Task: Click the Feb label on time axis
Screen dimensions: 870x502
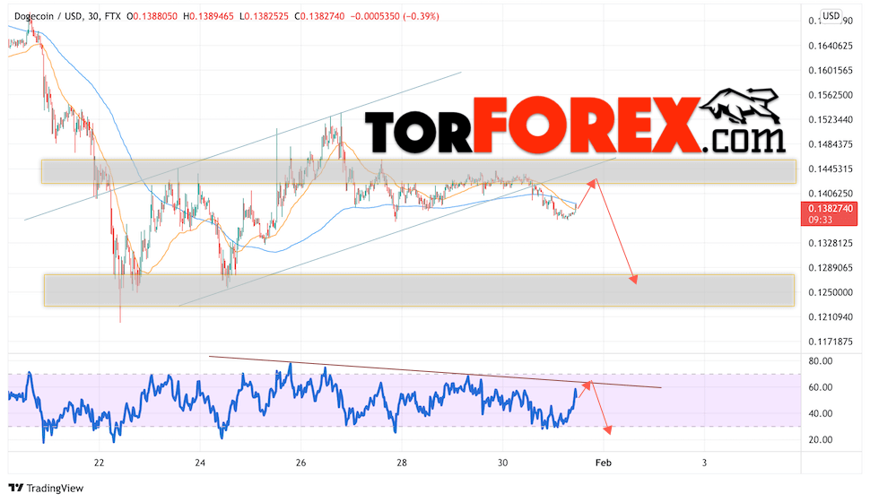Action: [603, 463]
